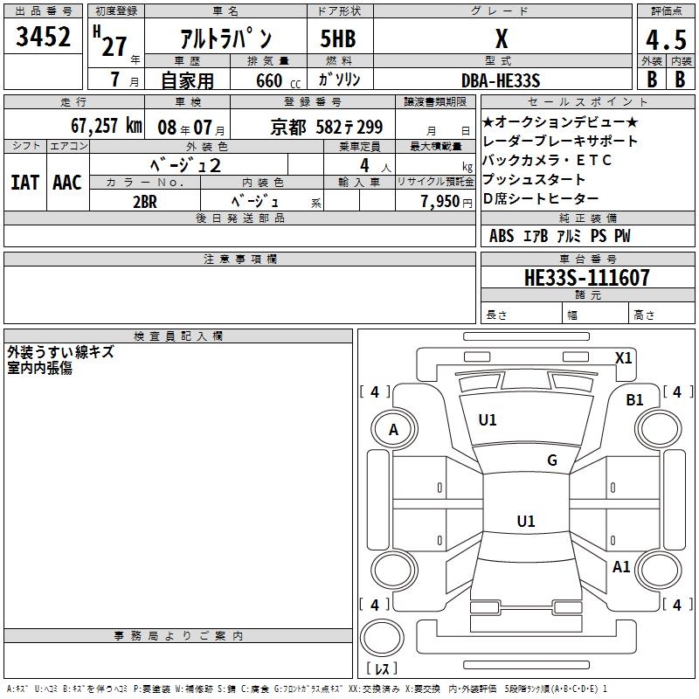The height and width of the screenshot is (699, 699).
Task: Click the shift type IAT
Action: tap(25, 183)
